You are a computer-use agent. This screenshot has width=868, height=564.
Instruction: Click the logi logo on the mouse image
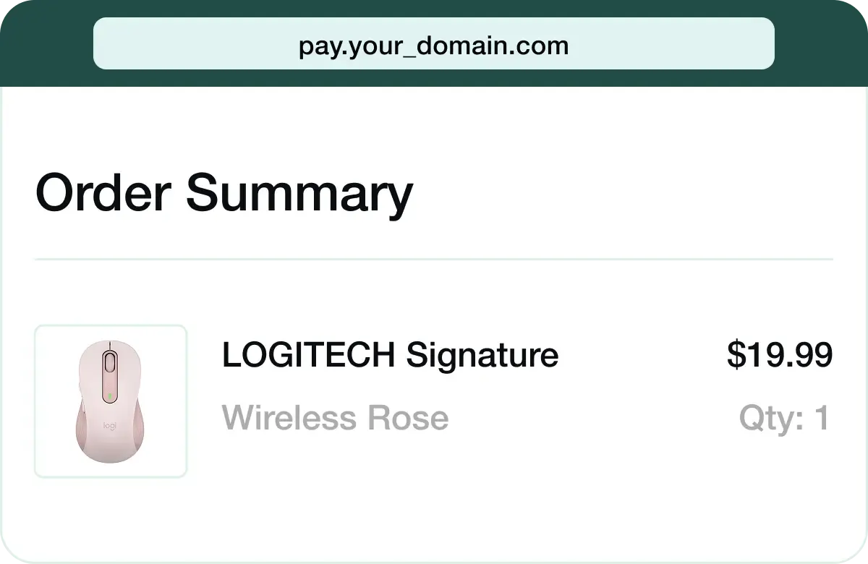pos(110,427)
